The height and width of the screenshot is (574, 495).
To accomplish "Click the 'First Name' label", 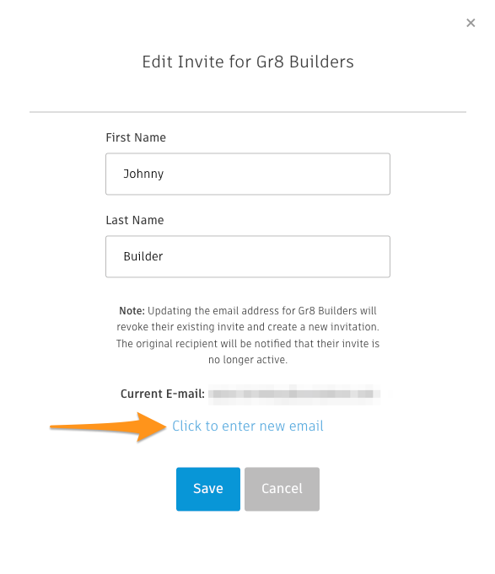I will 136,137.
